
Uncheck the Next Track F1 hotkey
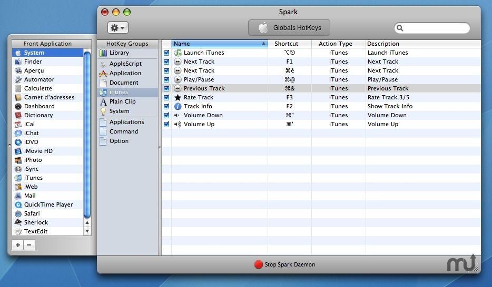166,61
